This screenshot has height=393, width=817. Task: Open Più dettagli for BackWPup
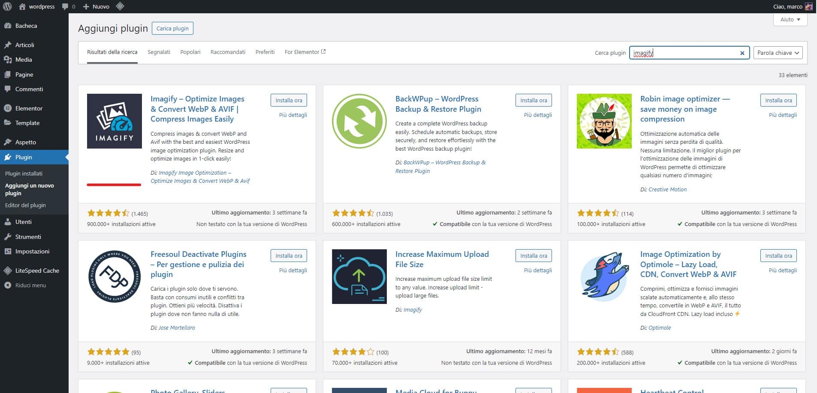click(538, 115)
